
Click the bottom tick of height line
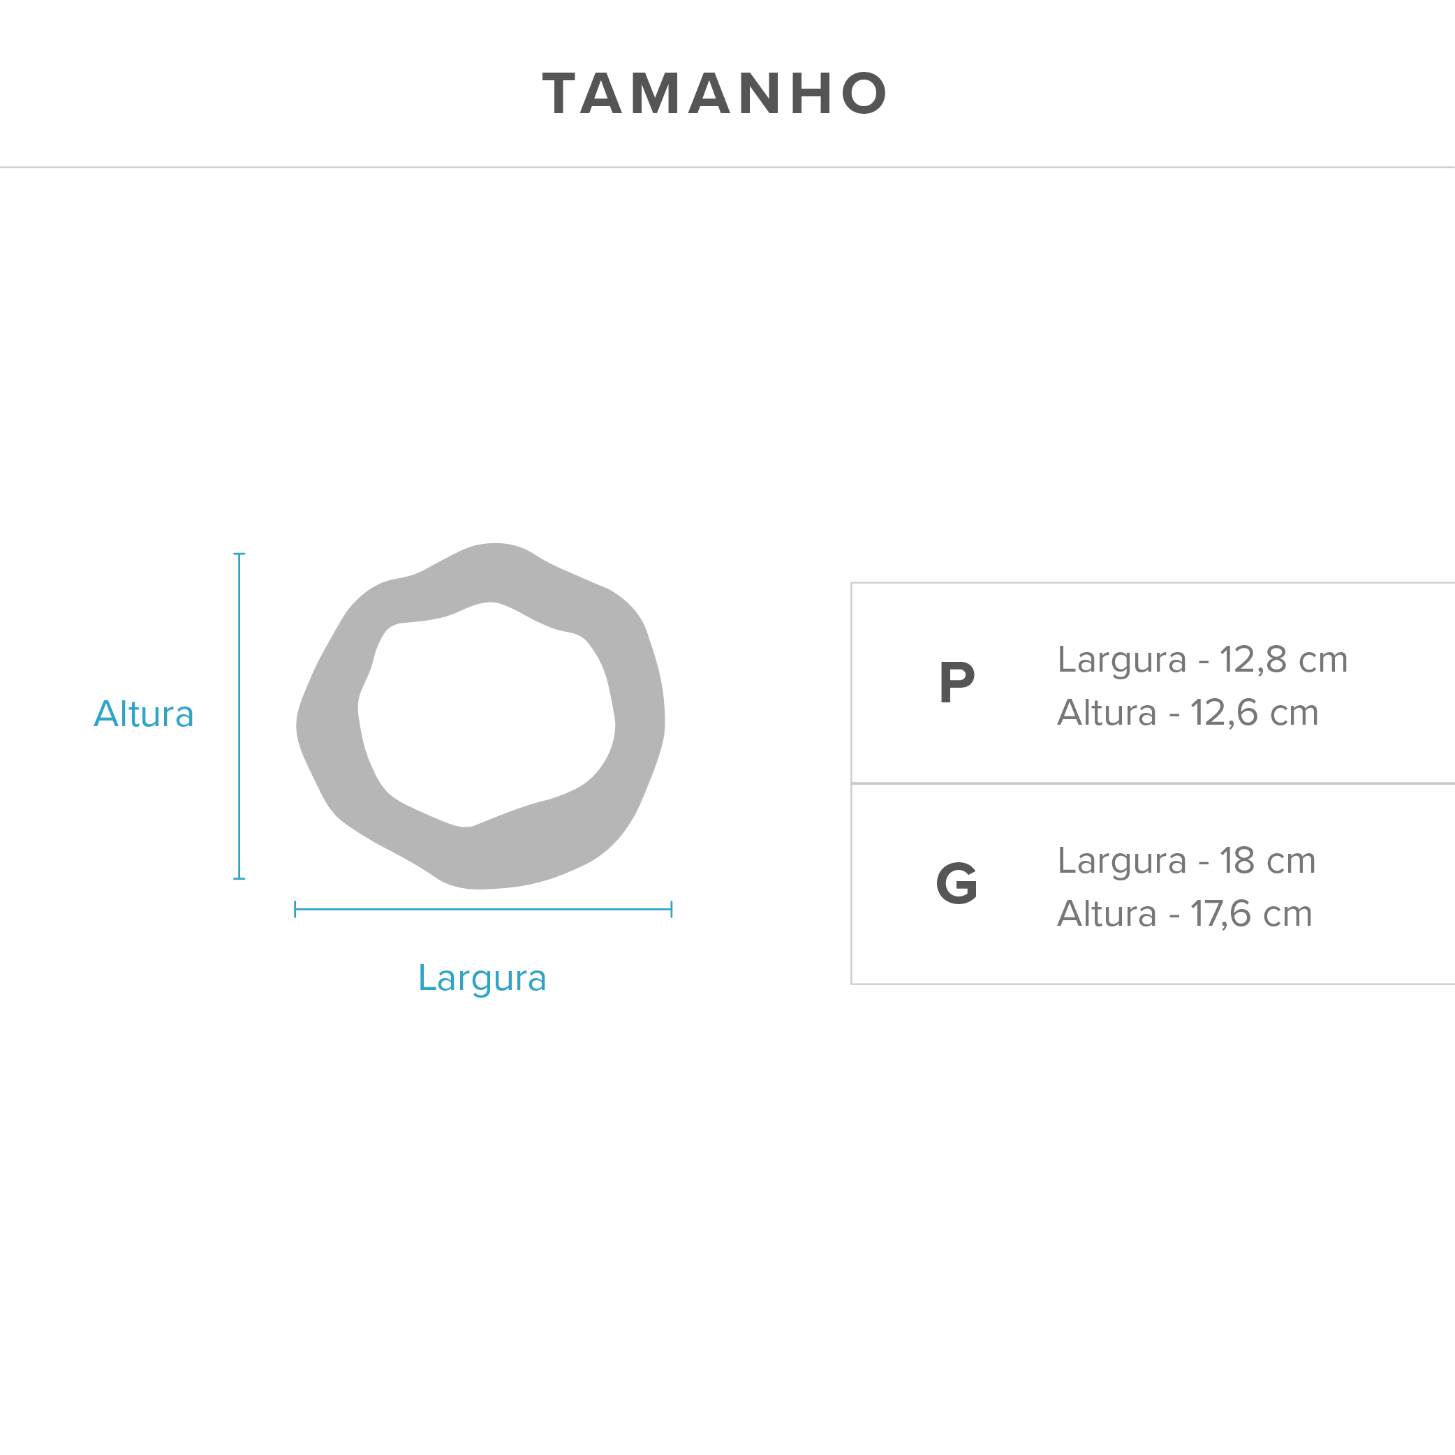239,878
